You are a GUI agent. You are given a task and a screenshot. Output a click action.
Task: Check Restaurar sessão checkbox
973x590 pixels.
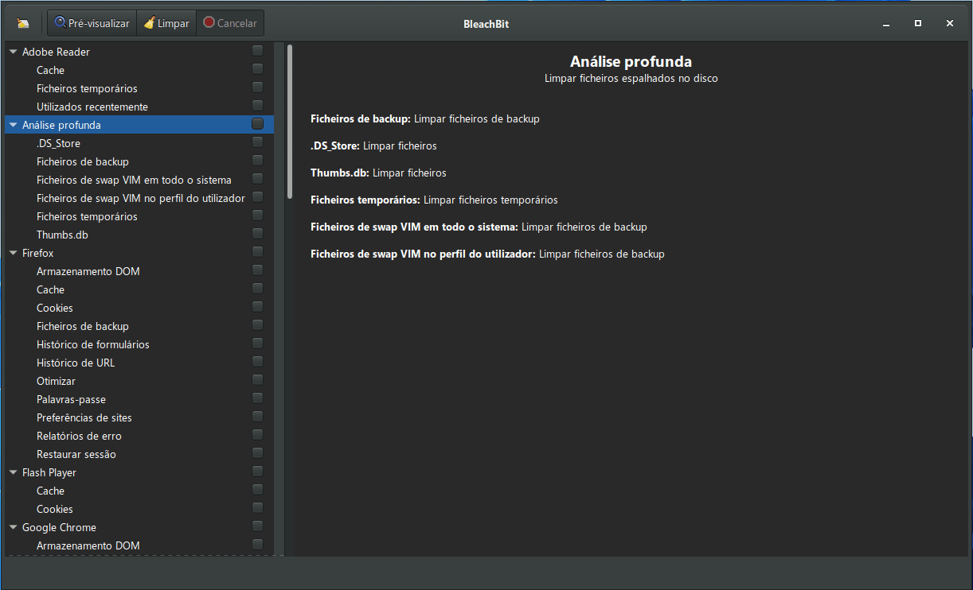click(x=257, y=453)
